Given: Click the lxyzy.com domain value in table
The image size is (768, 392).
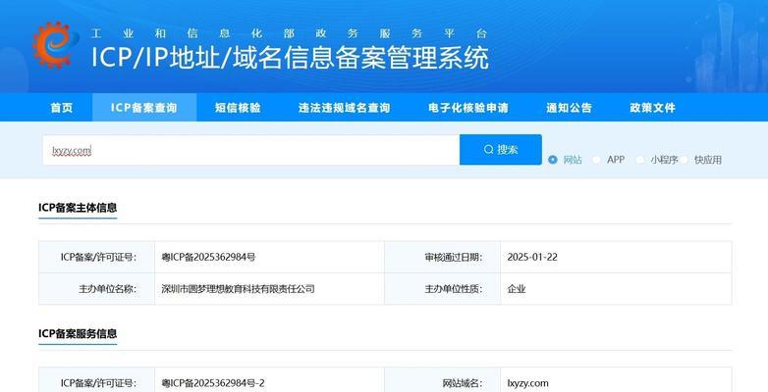Looking at the screenshot, I should (x=527, y=383).
